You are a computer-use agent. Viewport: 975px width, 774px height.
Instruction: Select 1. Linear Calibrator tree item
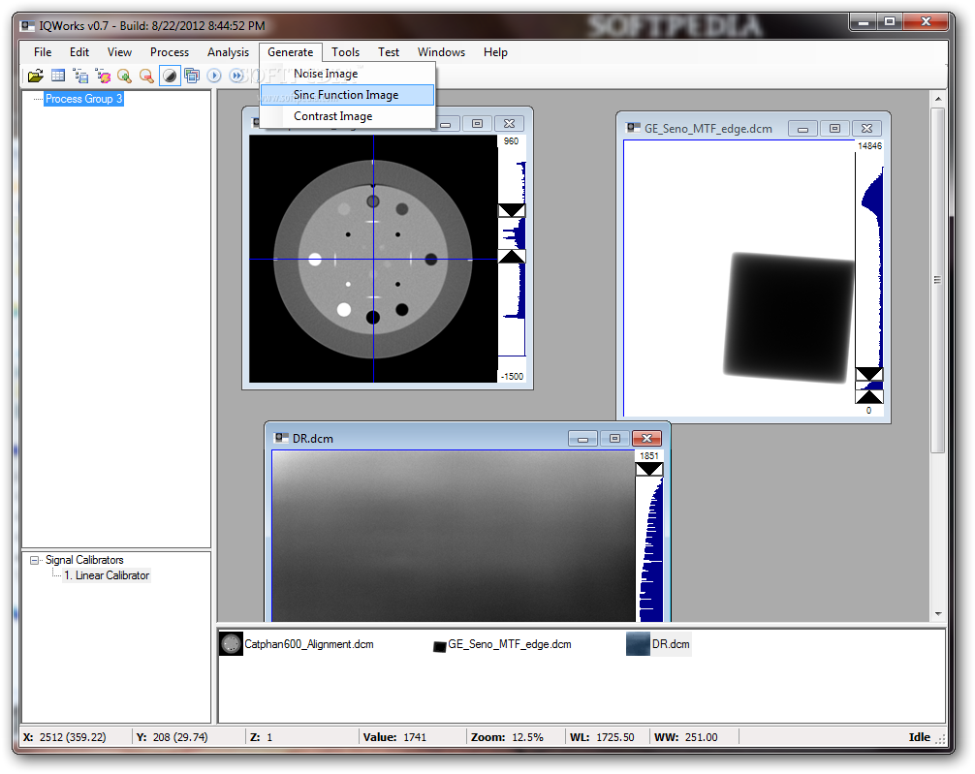[x=107, y=575]
